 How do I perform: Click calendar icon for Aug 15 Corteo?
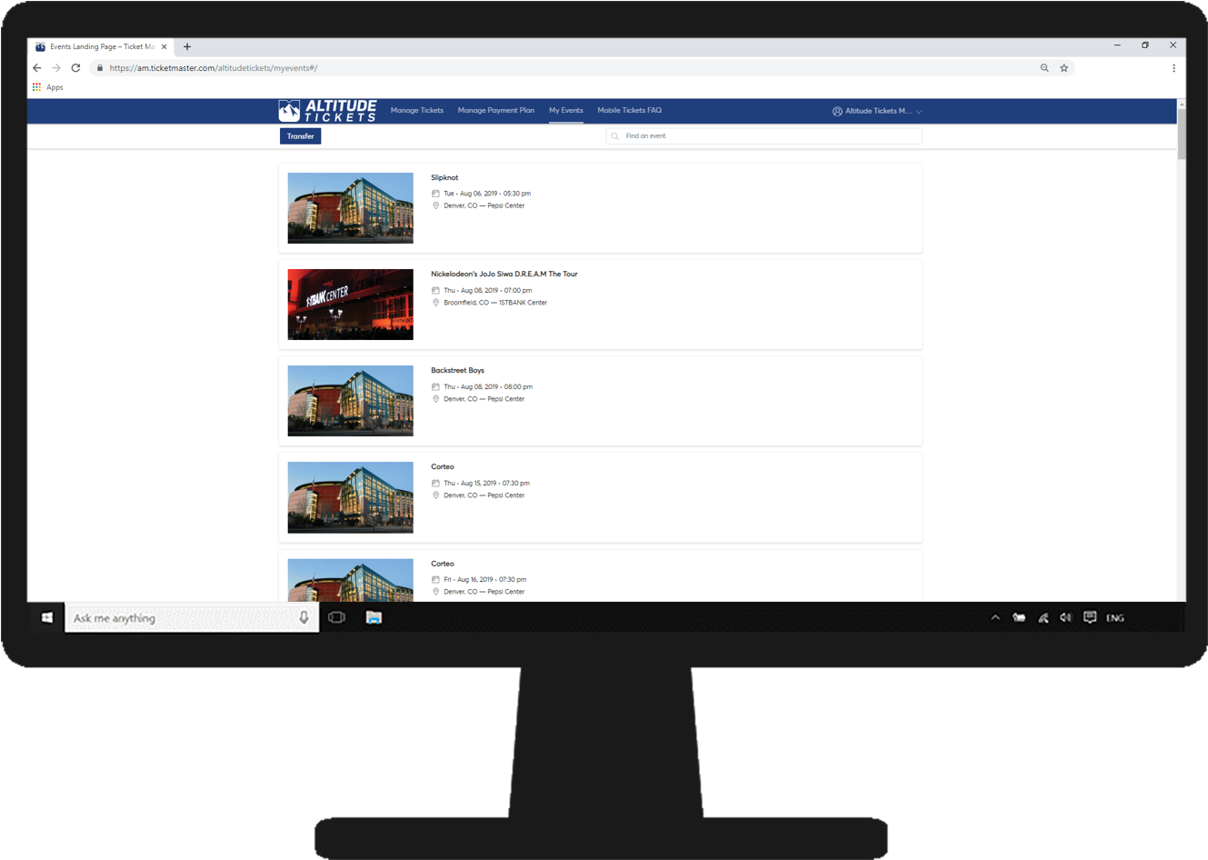(435, 484)
